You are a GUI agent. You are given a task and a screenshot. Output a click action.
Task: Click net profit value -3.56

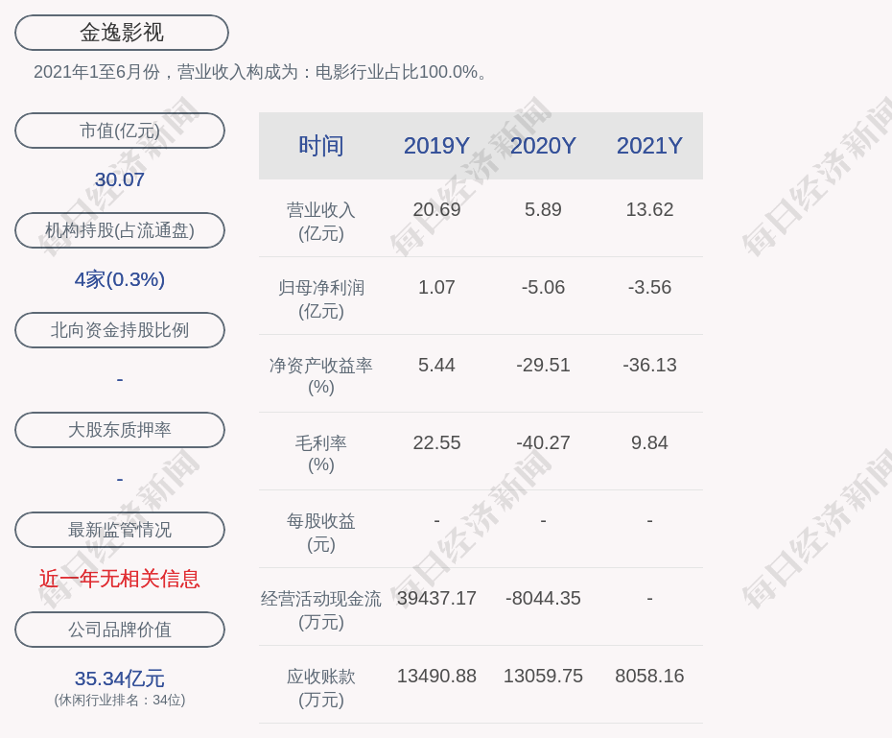click(649, 287)
